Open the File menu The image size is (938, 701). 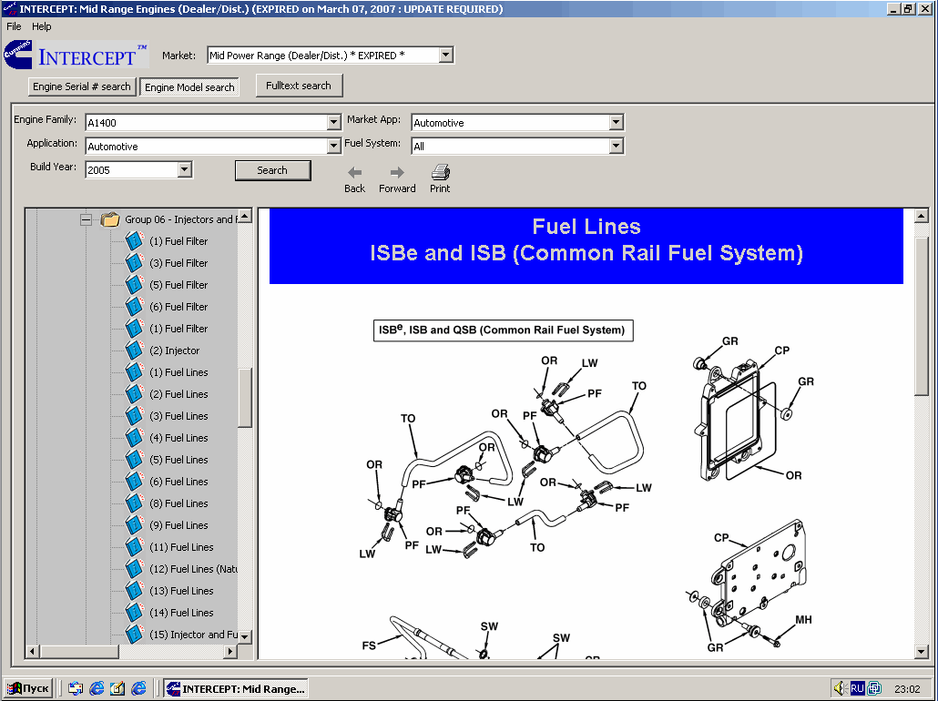[x=14, y=26]
